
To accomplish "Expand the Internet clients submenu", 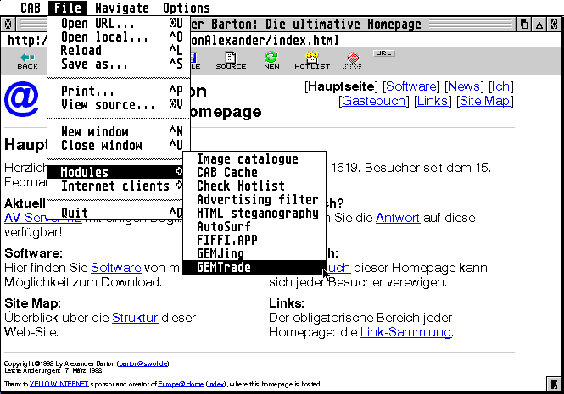I will click(115, 186).
